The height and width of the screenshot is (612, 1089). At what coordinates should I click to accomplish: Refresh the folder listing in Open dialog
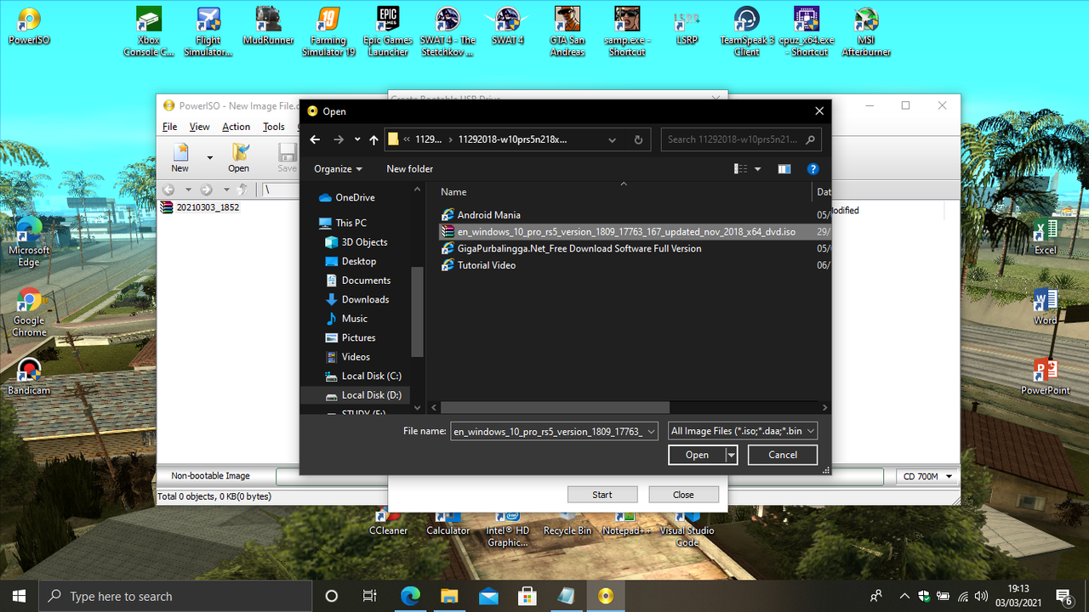638,139
